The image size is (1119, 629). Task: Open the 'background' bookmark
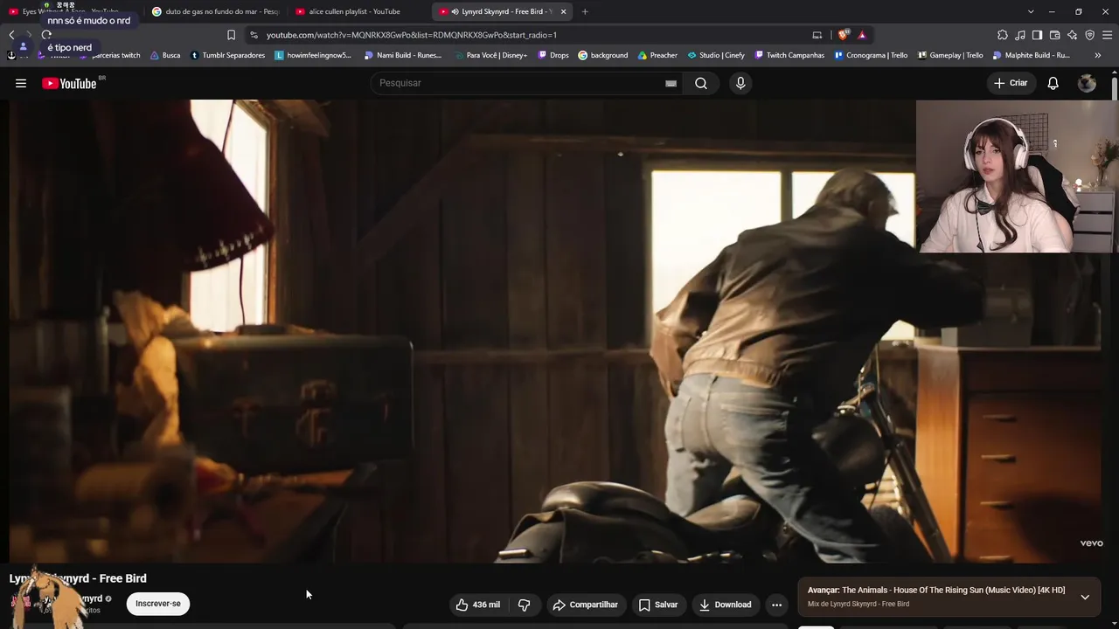[603, 55]
